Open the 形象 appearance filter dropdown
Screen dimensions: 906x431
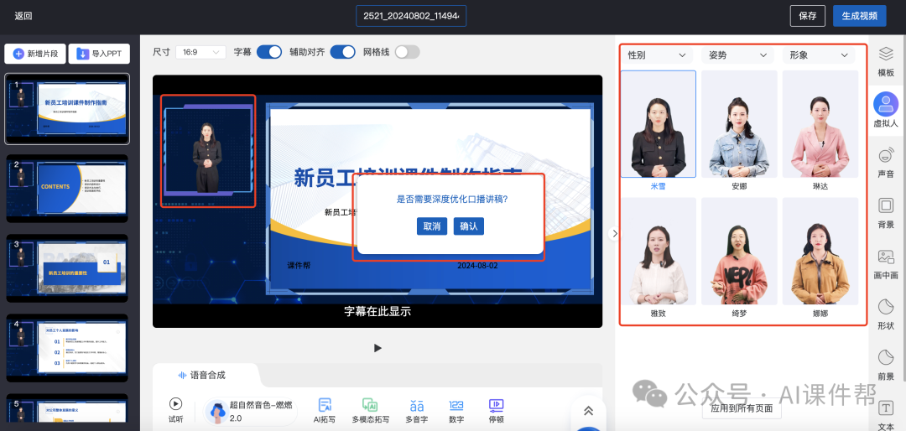click(818, 55)
